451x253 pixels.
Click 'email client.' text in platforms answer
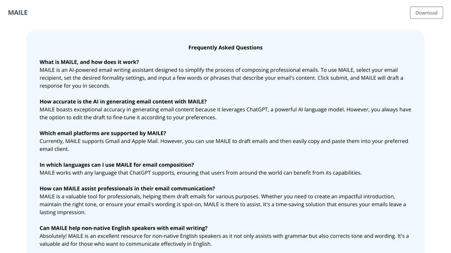(54, 149)
